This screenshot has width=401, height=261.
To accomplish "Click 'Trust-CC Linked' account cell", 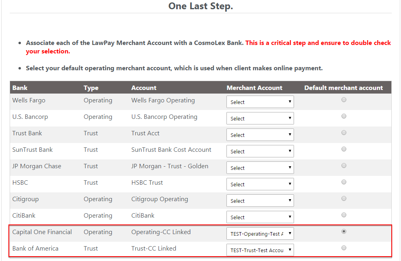I will click(154, 249).
